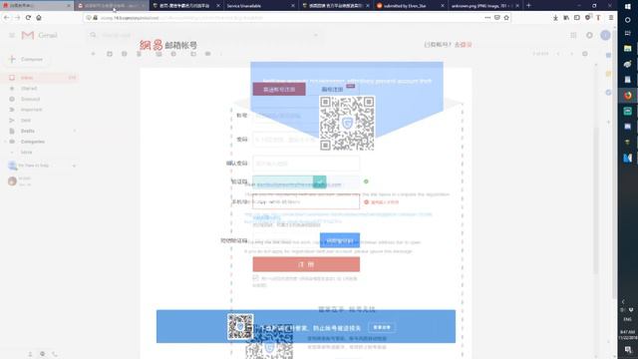The image size is (638, 359).
Task: Open Windows Start button
Action: (x=628, y=6)
